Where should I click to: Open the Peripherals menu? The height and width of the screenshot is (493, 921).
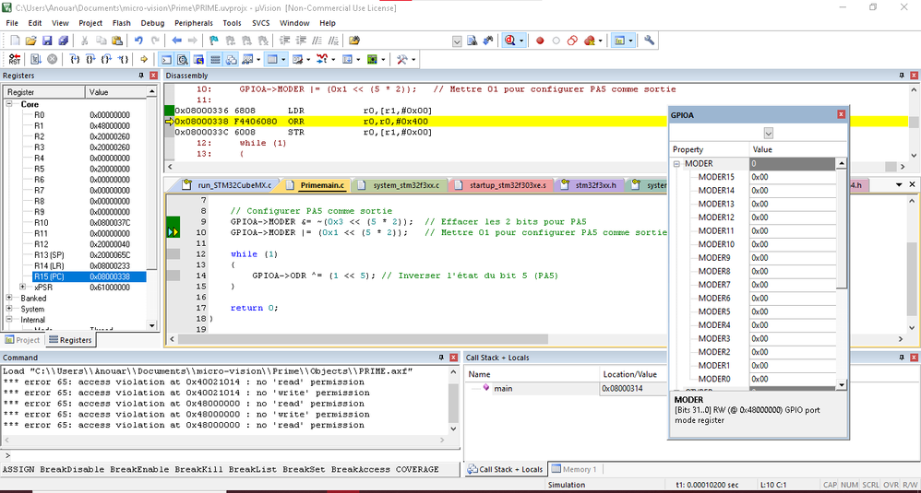tap(193, 22)
